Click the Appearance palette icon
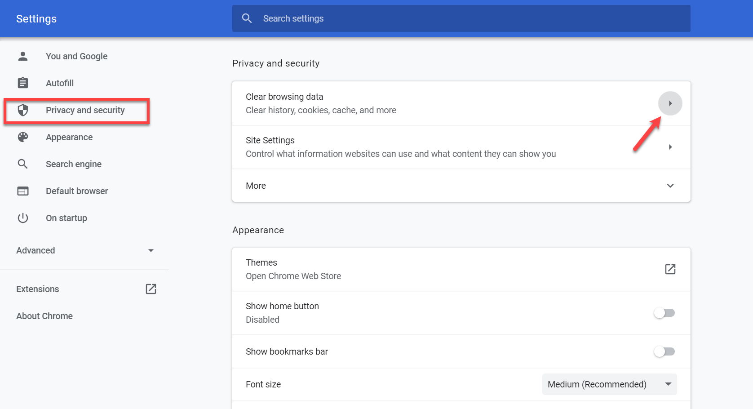The height and width of the screenshot is (409, 753). pyautogui.click(x=23, y=137)
